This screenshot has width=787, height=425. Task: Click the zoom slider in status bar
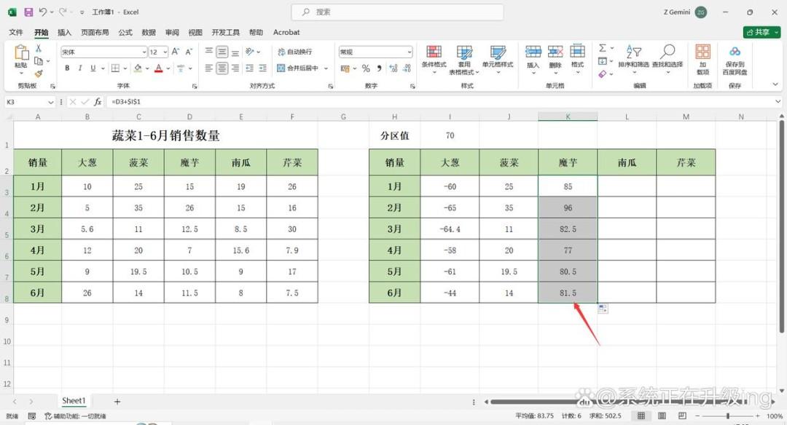(728, 416)
